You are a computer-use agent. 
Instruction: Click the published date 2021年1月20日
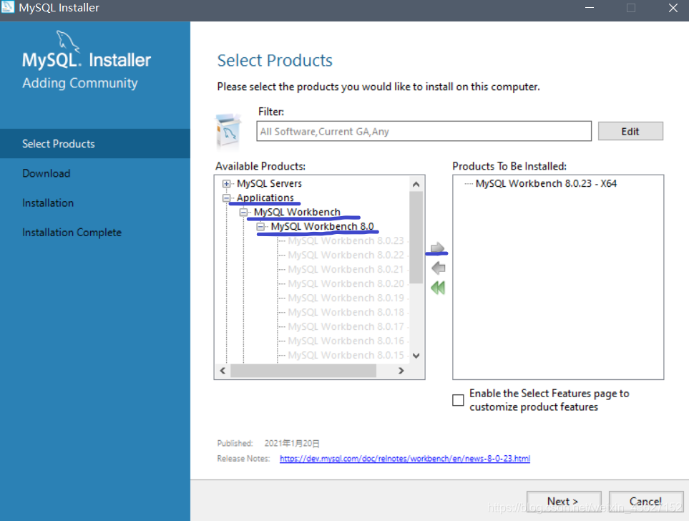[x=292, y=443]
